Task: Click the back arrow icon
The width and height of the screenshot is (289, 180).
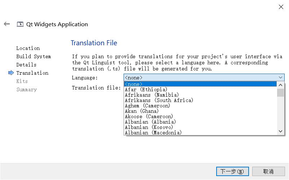Action: coord(6,24)
